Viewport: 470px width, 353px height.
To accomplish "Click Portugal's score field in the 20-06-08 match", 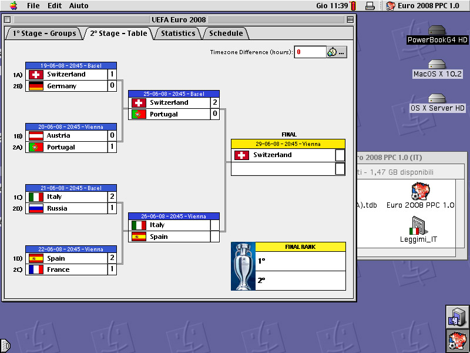I will coord(112,147).
